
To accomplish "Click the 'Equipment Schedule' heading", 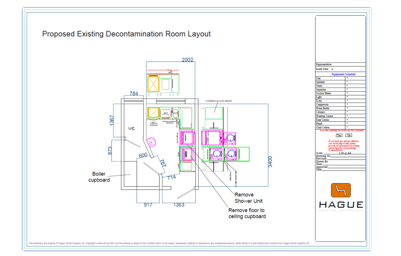I will click(x=343, y=74).
